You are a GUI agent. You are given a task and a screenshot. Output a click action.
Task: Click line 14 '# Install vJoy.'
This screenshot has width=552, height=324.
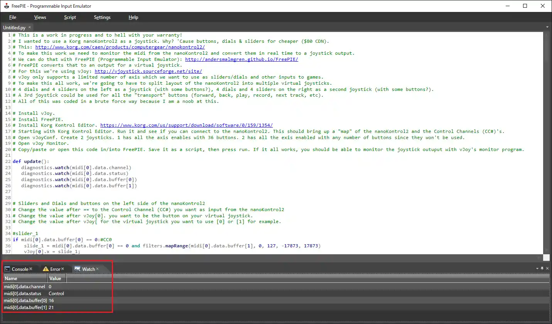[x=34, y=113]
